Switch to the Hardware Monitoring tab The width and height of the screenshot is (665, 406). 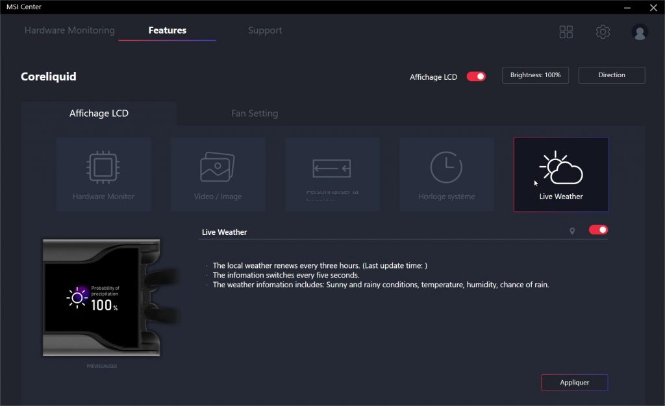[69, 30]
